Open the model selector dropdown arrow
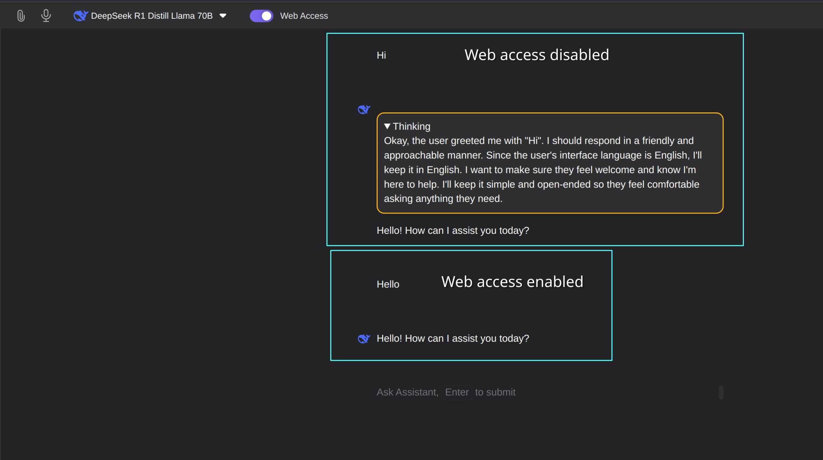 pyautogui.click(x=223, y=16)
